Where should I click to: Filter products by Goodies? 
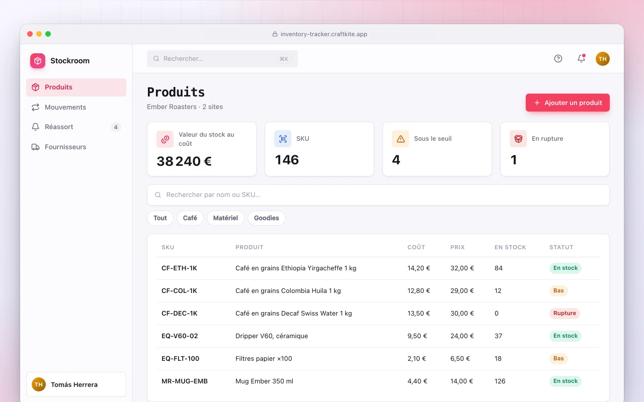coord(267,218)
